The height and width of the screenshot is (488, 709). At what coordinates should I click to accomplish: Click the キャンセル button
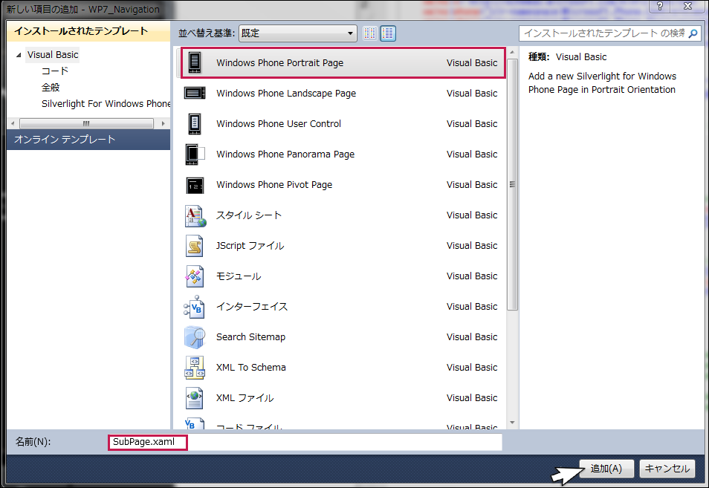[667, 469]
